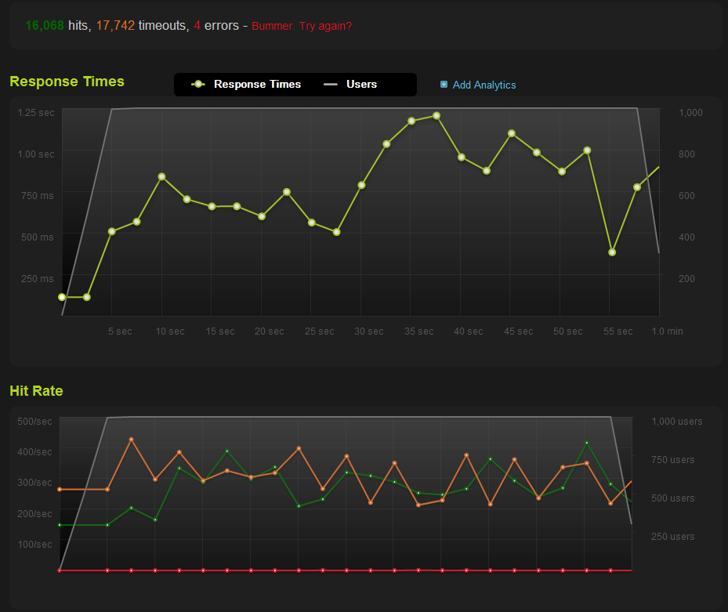This screenshot has width=728, height=612.
Task: Click the Hit Rate section heading
Action: (x=36, y=390)
